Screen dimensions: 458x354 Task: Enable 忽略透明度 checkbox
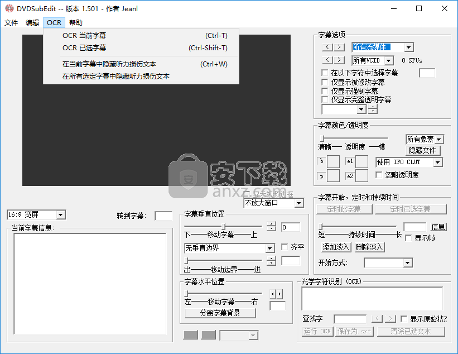click(x=379, y=175)
